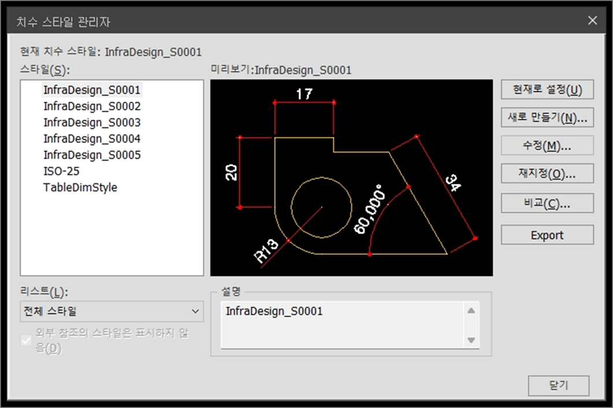This screenshot has height=408, width=613.
Task: Click the 현재로 설정(U) button
Action: coord(547,90)
